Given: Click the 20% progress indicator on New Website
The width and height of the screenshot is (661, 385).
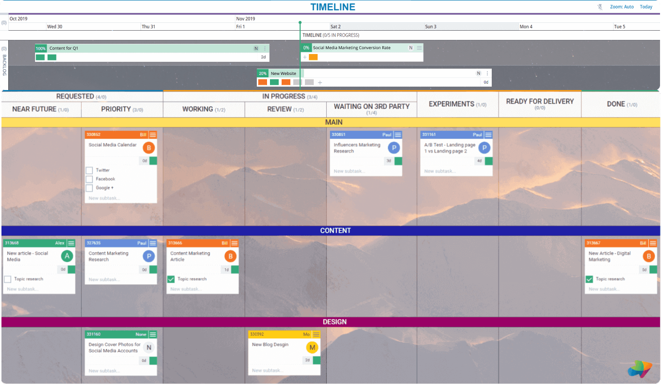Looking at the screenshot, I should point(262,73).
